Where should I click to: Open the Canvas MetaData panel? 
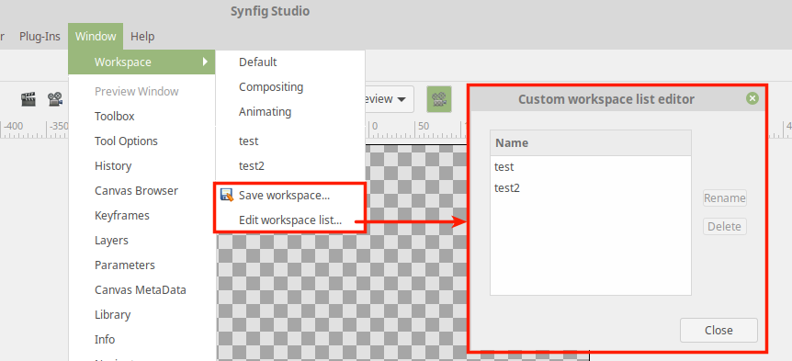click(x=141, y=289)
